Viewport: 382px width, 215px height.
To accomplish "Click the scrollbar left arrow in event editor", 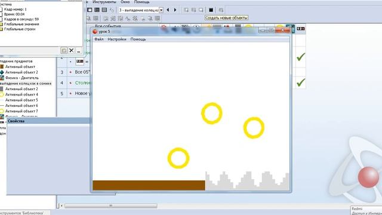I will 61,206.
